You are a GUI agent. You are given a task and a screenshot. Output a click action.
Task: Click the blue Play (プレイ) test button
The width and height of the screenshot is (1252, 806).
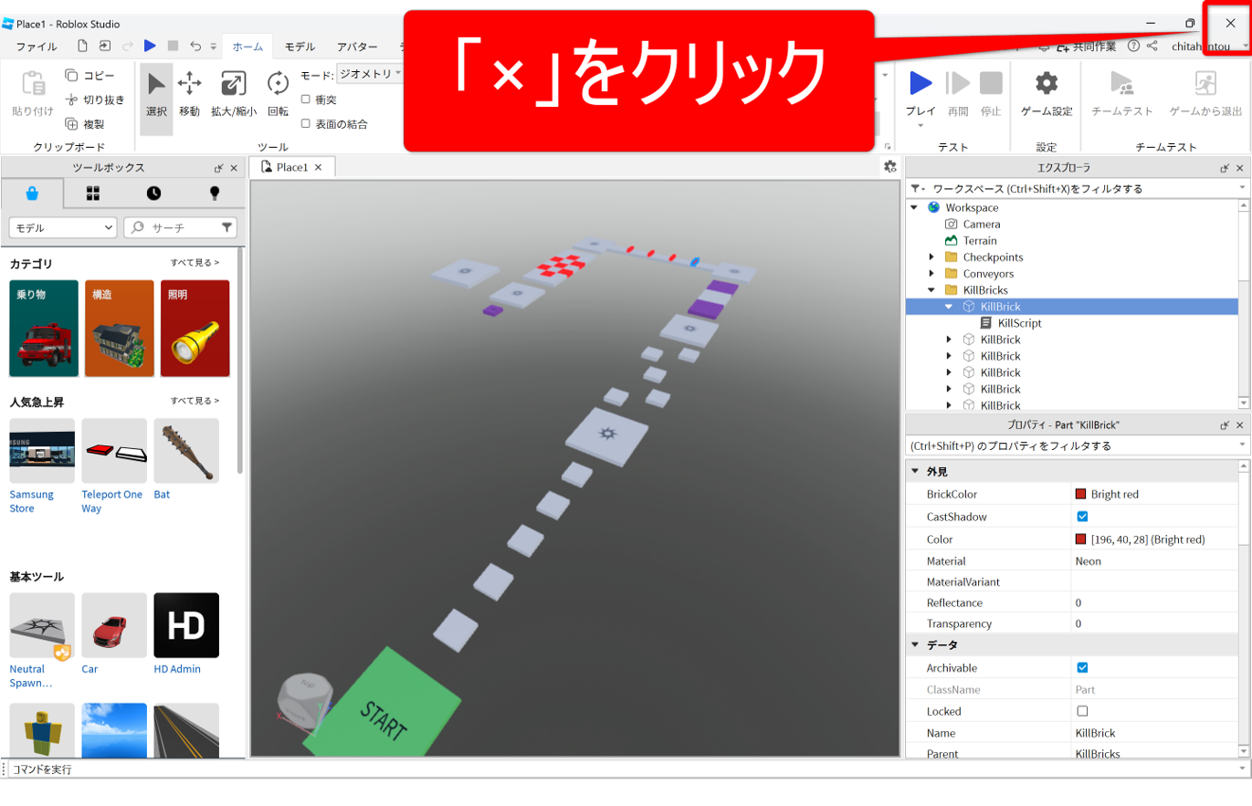(x=921, y=85)
